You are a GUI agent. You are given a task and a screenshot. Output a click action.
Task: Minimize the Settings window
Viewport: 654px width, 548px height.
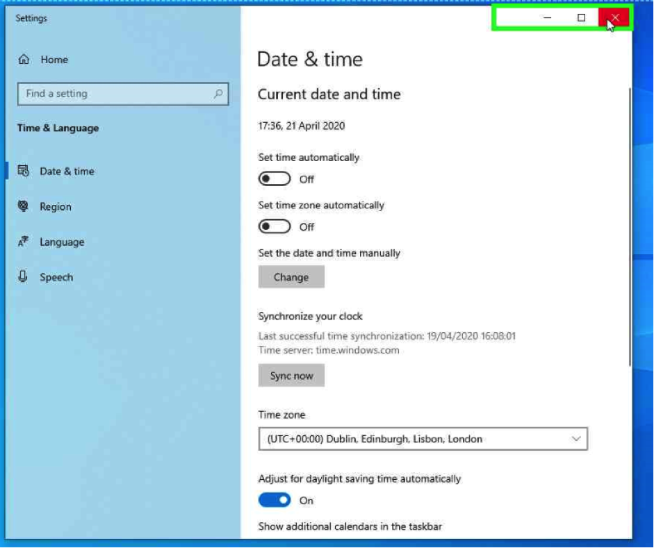(x=548, y=18)
